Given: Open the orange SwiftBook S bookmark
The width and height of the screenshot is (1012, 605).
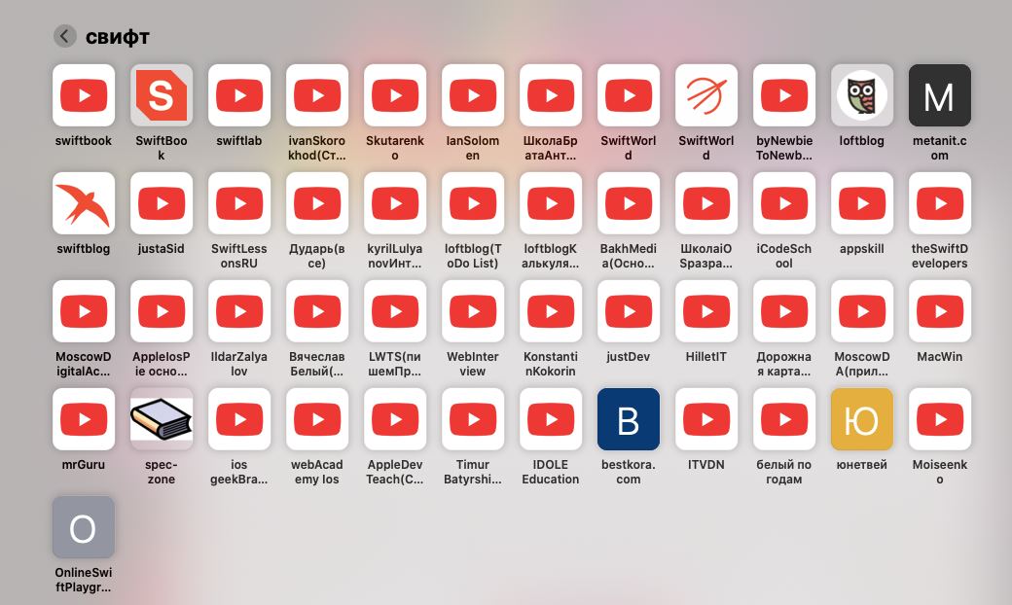Looking at the screenshot, I should pos(162,95).
